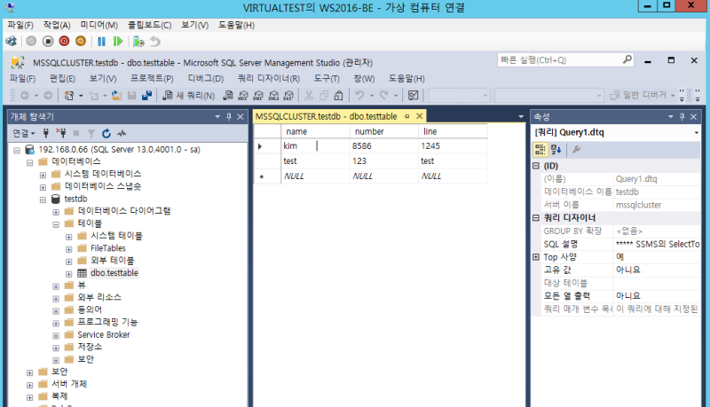The width and height of the screenshot is (710, 407).
Task: Open the 연결 dropdown in Object Explorer
Action: coord(24,133)
